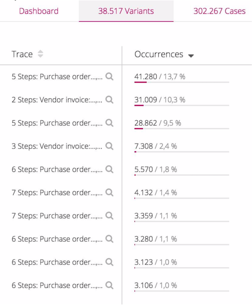Switch to the Dashboard tab
Viewport: 252px width, 306px height.
click(x=39, y=11)
